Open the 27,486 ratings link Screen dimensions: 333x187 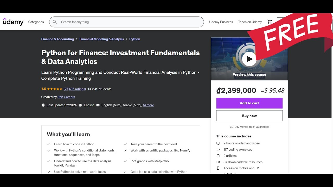pyautogui.click(x=75, y=89)
